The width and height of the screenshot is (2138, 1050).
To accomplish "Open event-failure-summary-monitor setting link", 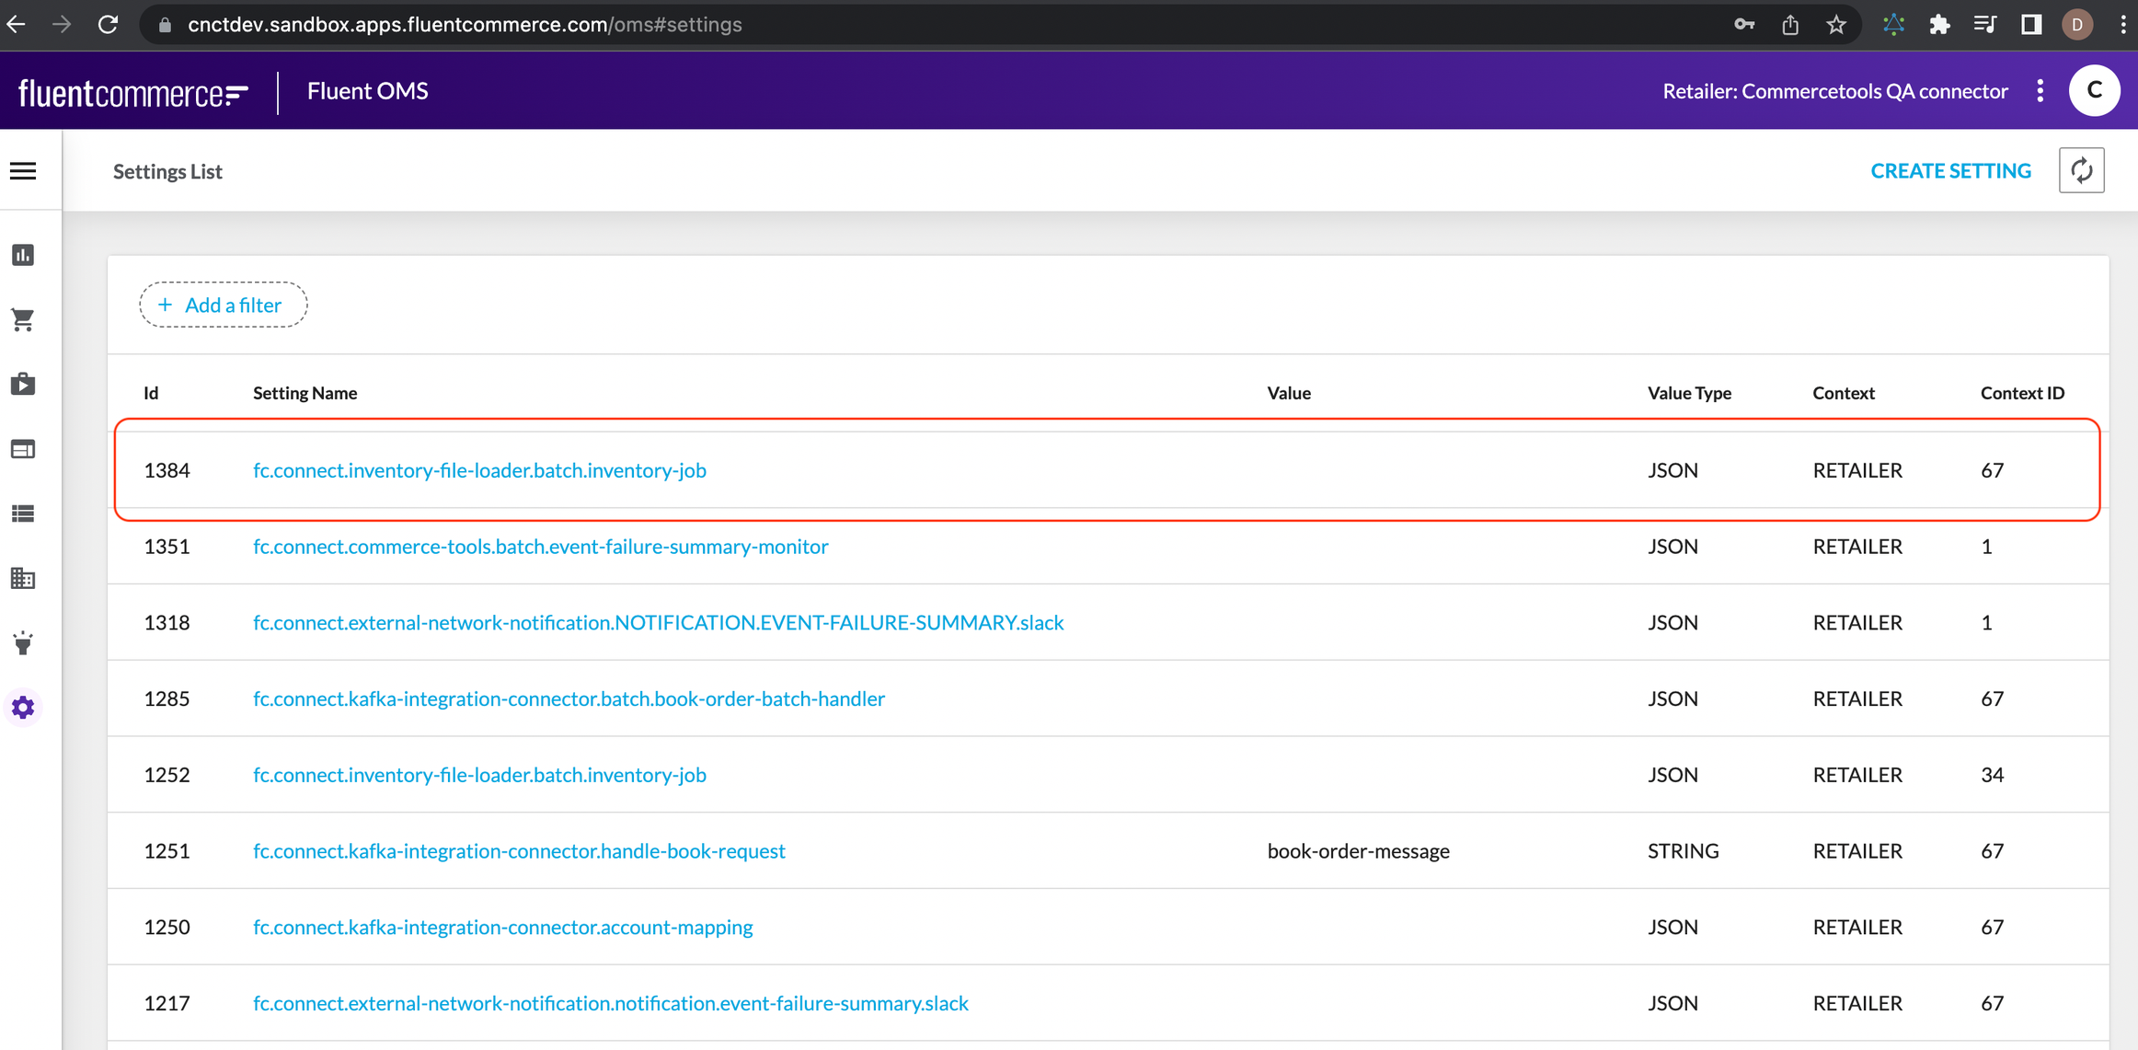I will (540, 547).
